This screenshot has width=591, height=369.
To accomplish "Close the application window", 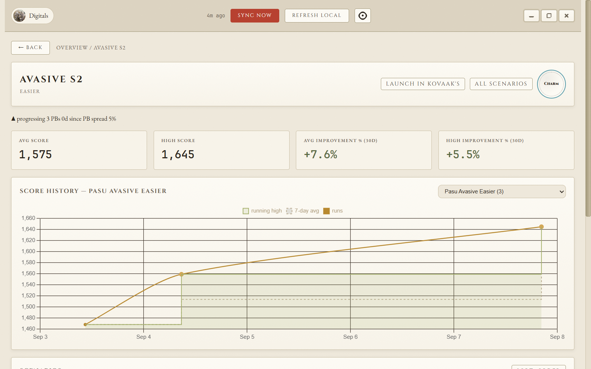I will tap(567, 15).
